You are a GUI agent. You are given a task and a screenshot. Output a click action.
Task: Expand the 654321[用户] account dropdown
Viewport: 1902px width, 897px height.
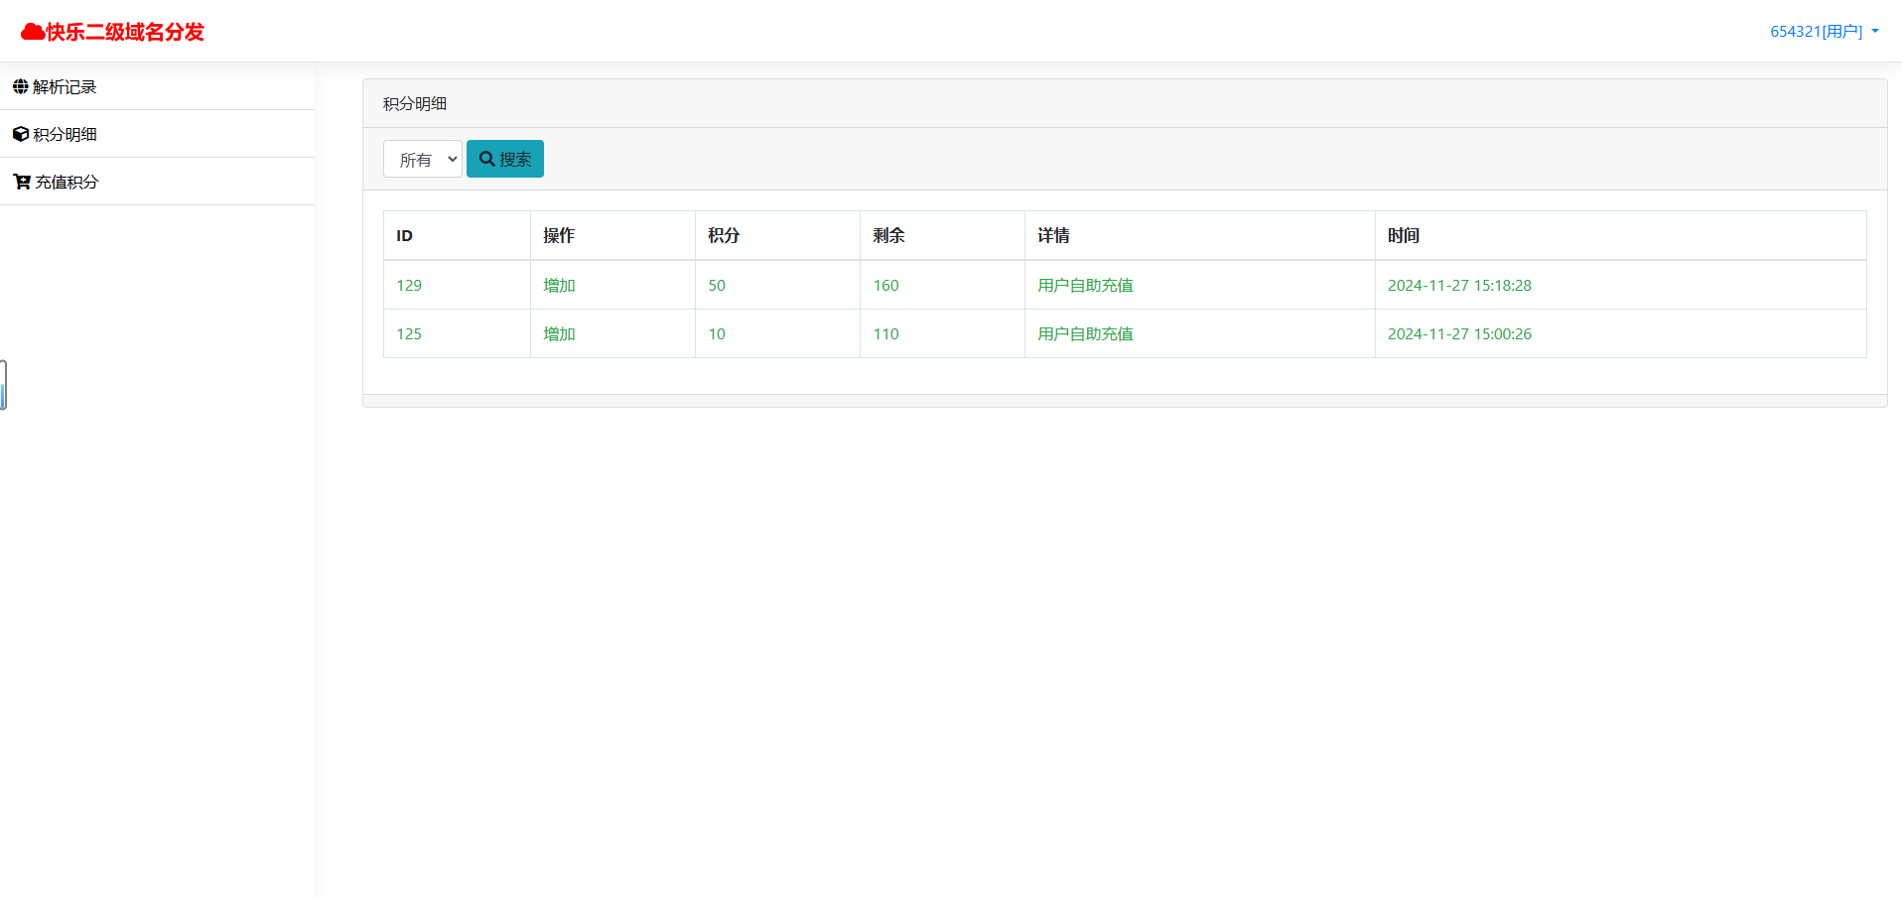tap(1825, 32)
